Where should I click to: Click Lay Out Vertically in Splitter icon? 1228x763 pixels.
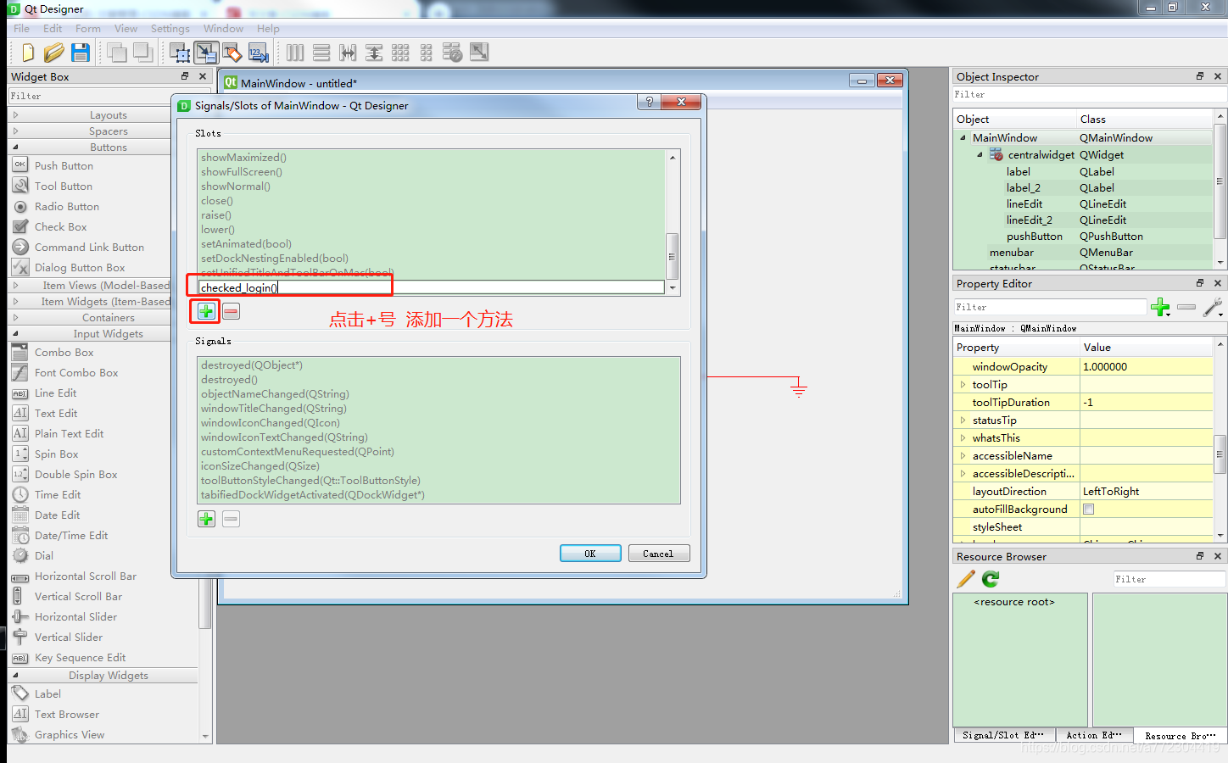(374, 53)
